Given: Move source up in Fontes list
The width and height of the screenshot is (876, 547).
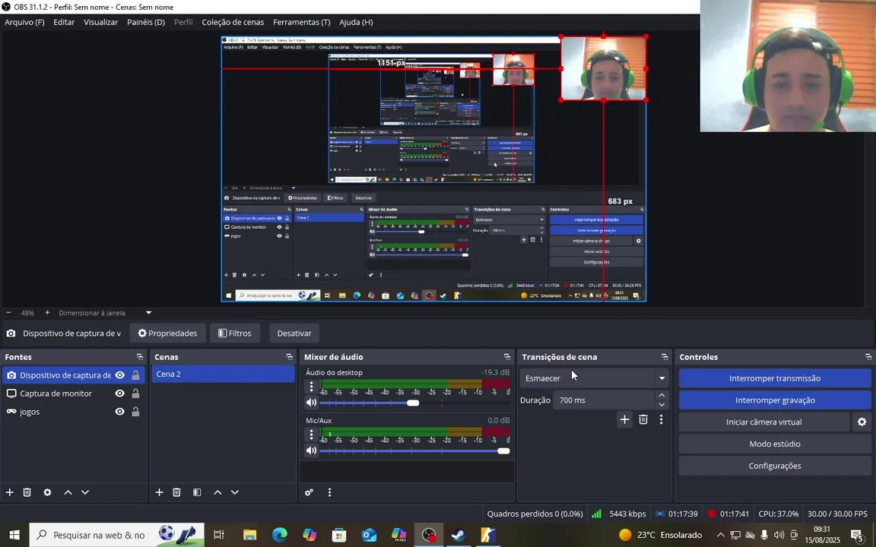Looking at the screenshot, I should [68, 492].
